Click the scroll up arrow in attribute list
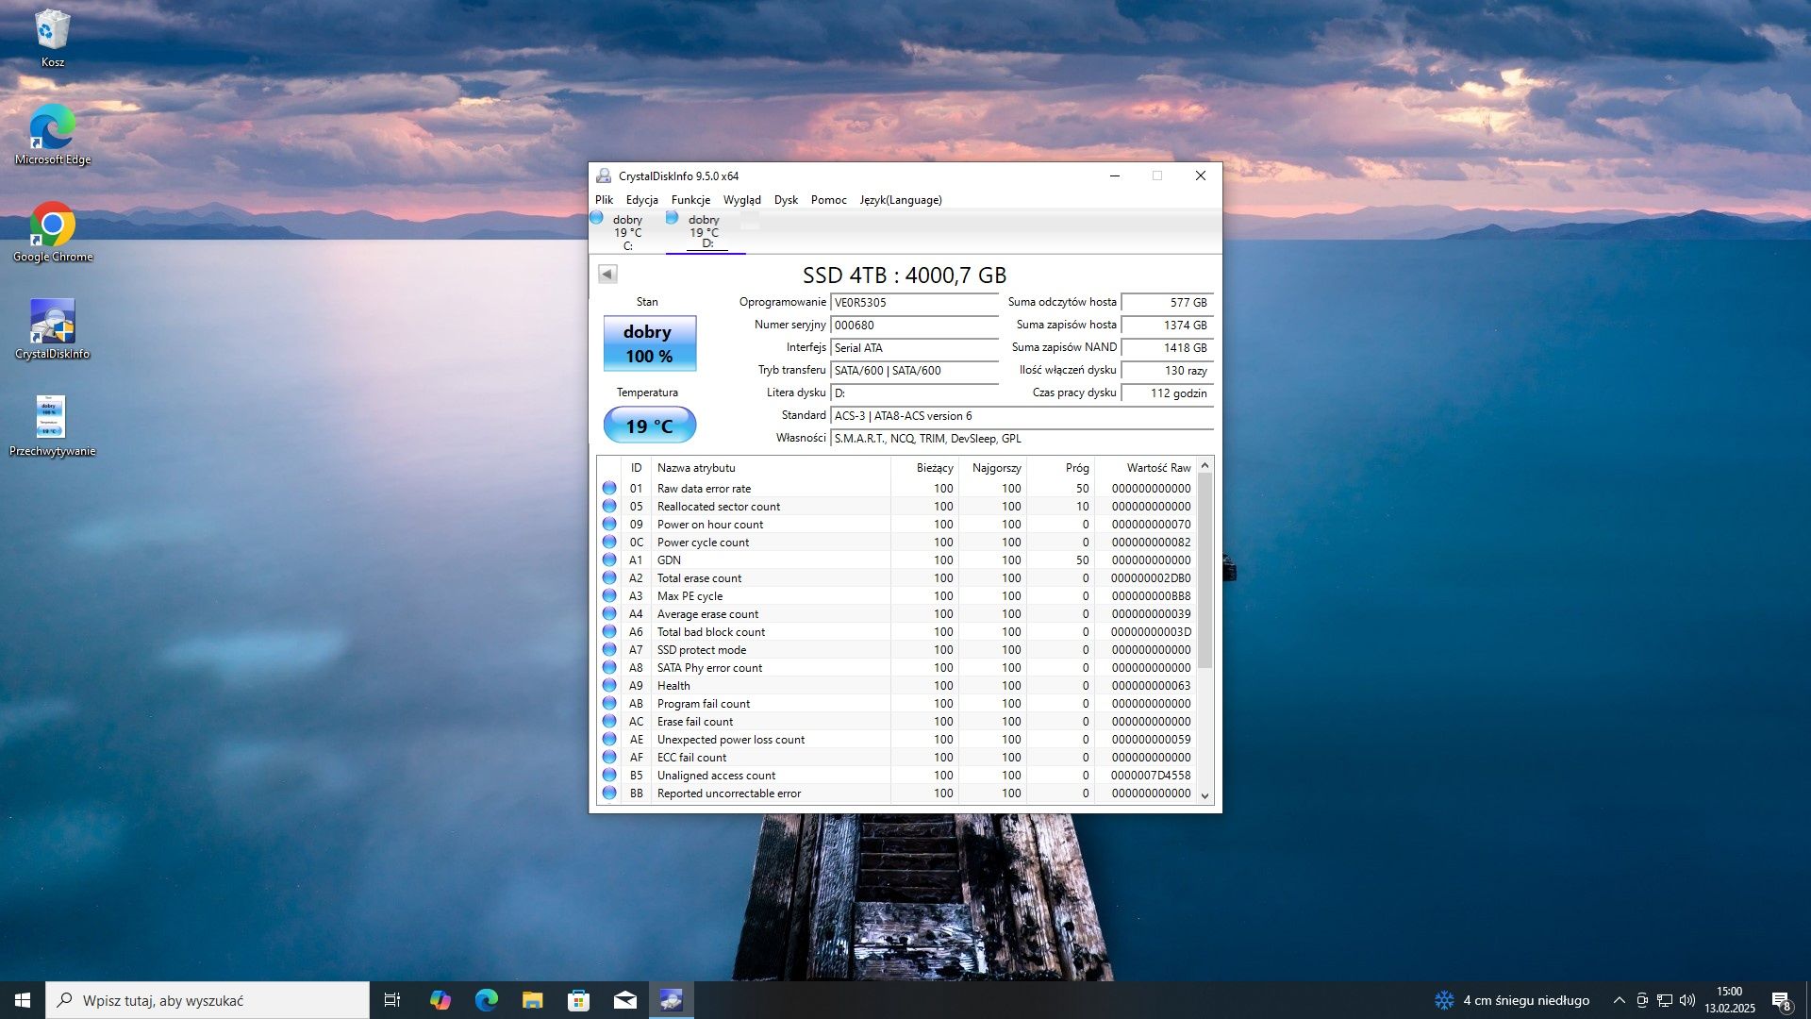Image resolution: width=1811 pixels, height=1019 pixels. [1205, 466]
